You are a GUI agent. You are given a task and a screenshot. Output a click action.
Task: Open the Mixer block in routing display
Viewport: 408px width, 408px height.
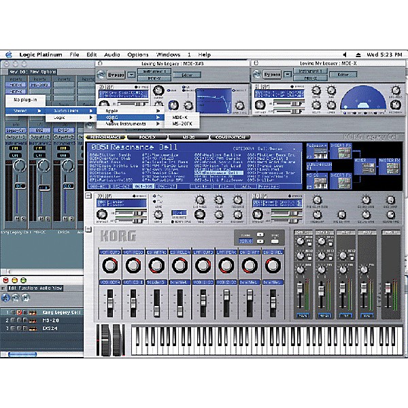(x=365, y=166)
